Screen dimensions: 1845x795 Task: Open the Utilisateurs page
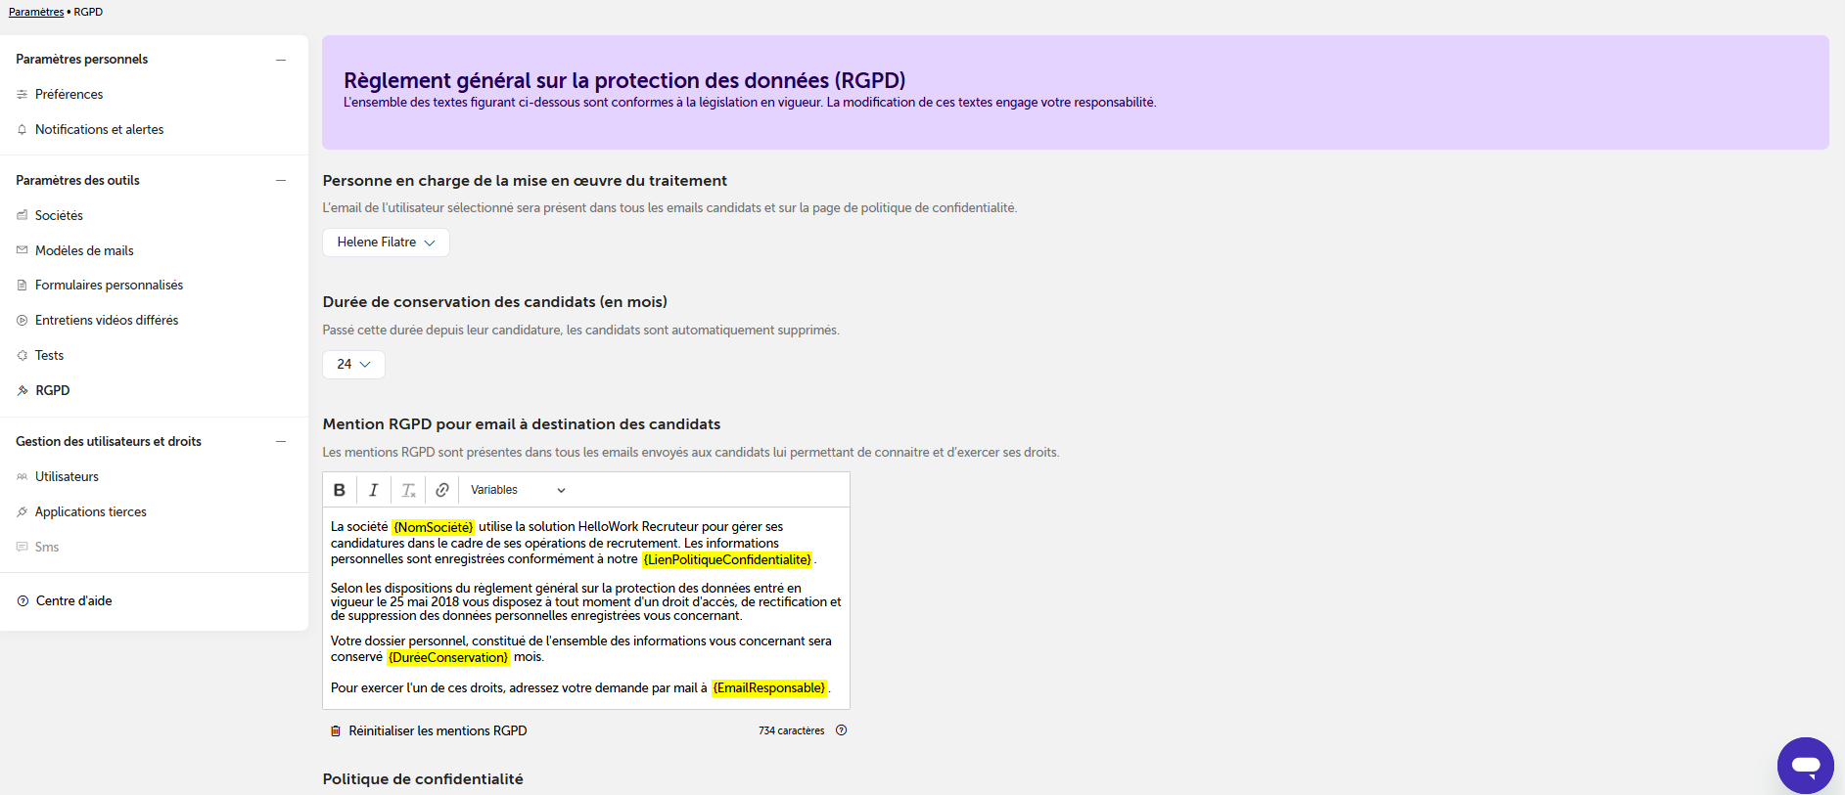[x=67, y=477]
